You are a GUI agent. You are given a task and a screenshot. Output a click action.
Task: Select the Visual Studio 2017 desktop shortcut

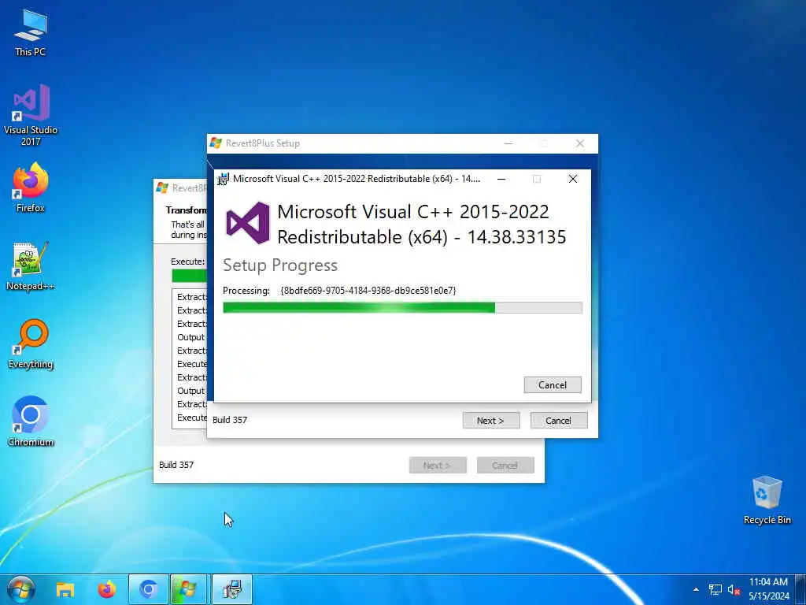point(31,116)
